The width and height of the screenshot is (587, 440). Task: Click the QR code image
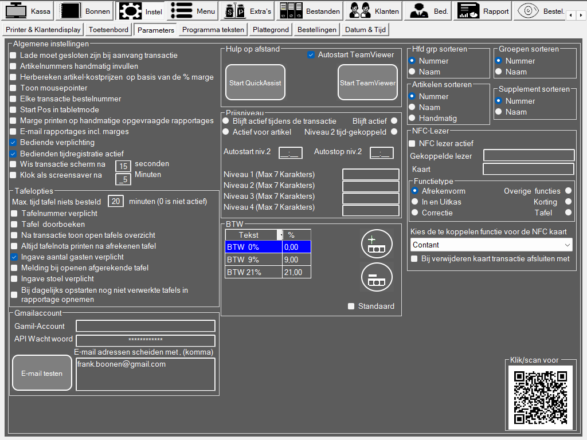coord(540,398)
